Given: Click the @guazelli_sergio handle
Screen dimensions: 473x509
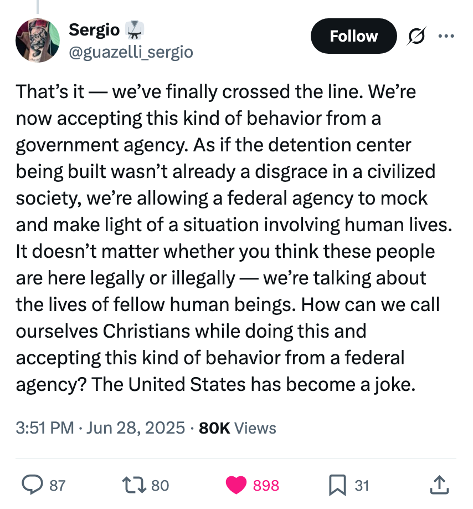Looking at the screenshot, I should (x=130, y=52).
